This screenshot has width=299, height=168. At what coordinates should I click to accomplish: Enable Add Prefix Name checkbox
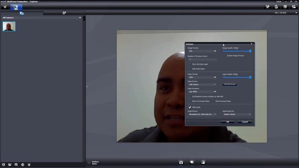[190, 69]
